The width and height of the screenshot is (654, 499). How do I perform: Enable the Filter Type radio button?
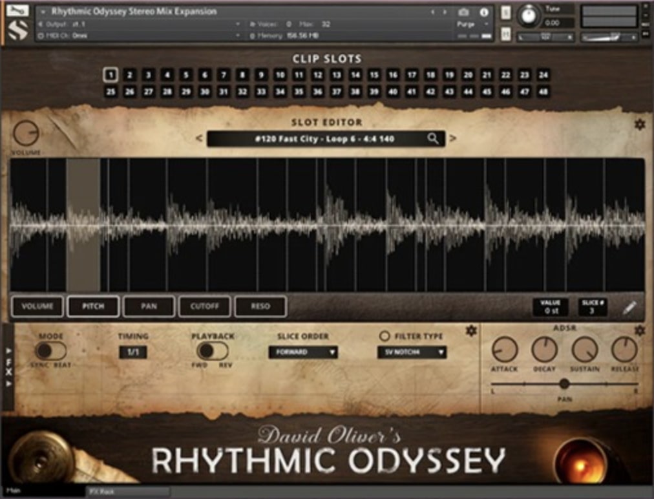(x=384, y=336)
